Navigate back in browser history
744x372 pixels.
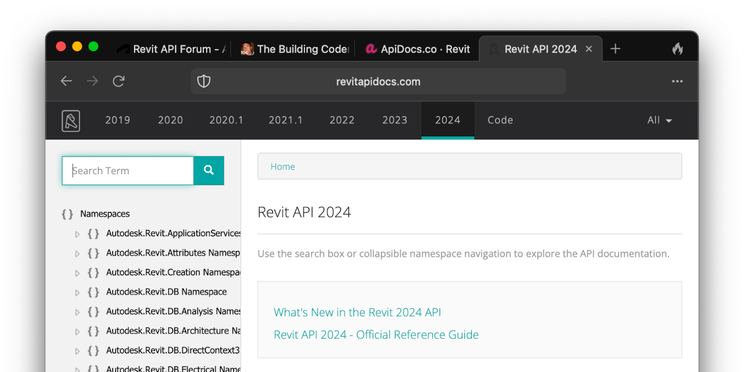pyautogui.click(x=66, y=81)
